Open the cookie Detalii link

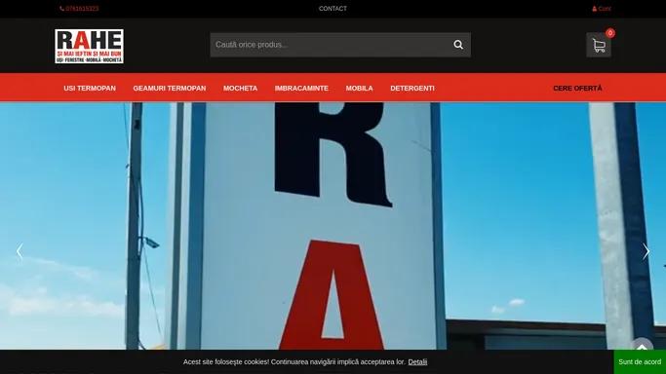pyautogui.click(x=417, y=361)
